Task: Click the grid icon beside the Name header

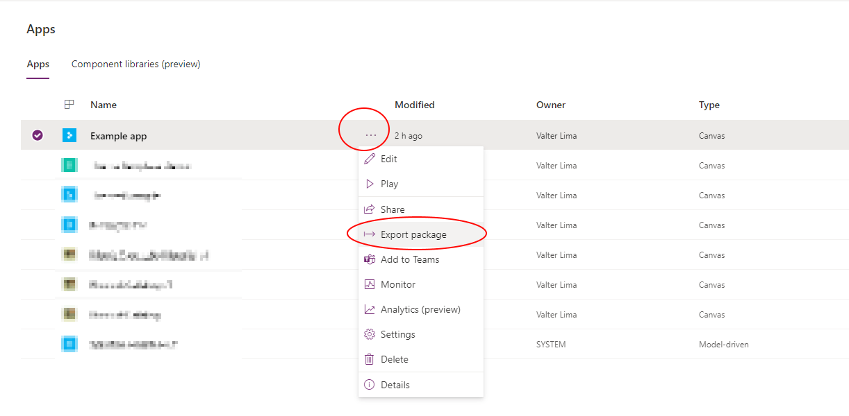Action: click(x=69, y=104)
